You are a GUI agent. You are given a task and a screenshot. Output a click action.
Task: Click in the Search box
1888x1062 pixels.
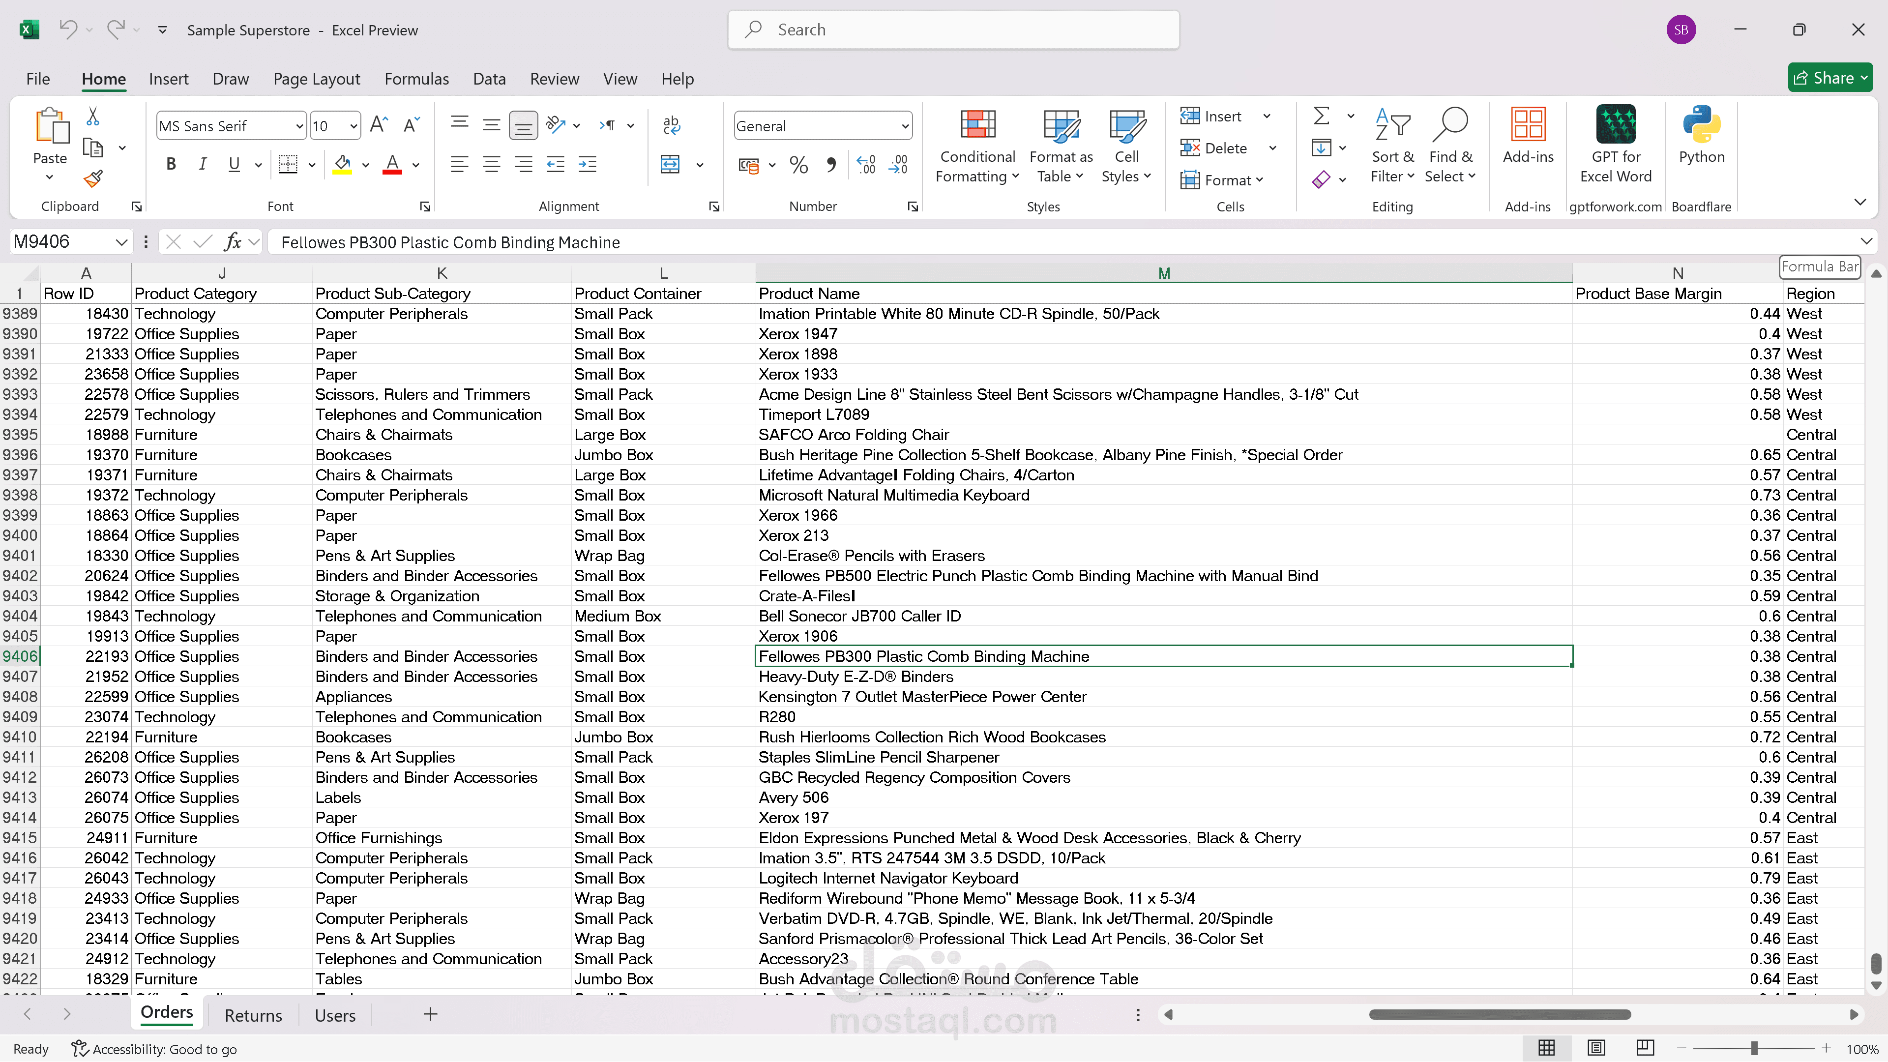pos(953,29)
